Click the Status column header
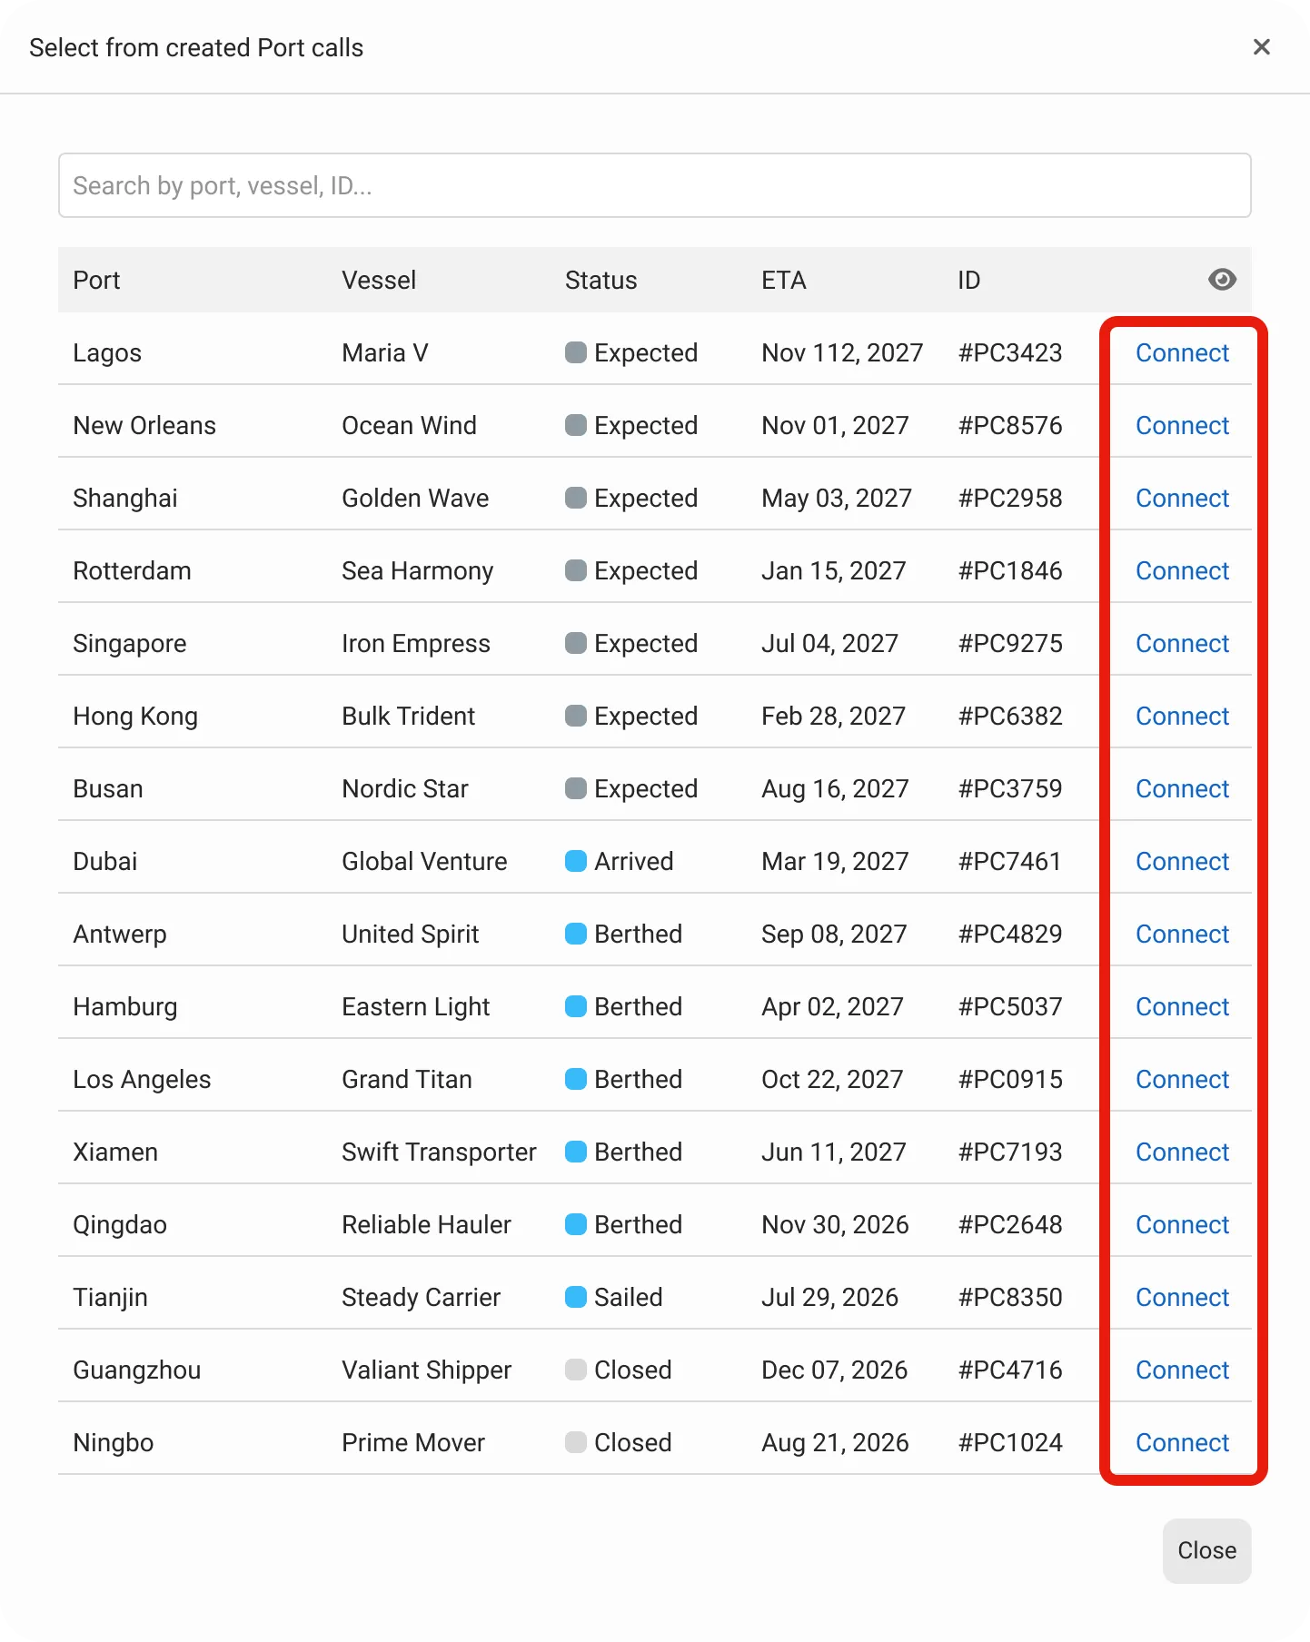The width and height of the screenshot is (1310, 1642). [600, 280]
